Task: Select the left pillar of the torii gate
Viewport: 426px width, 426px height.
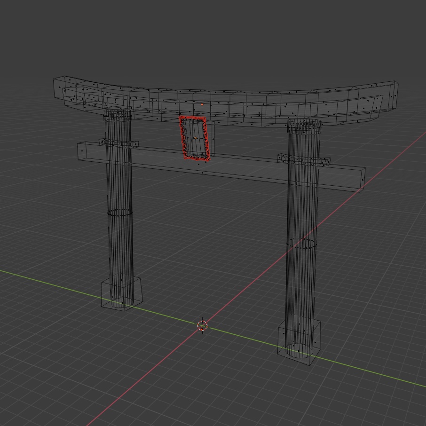Action: [119, 208]
